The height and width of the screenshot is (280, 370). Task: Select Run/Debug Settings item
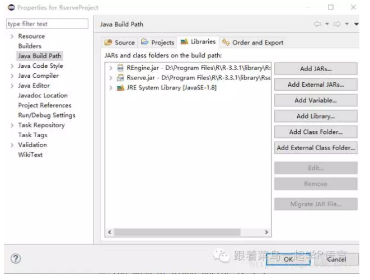46,115
